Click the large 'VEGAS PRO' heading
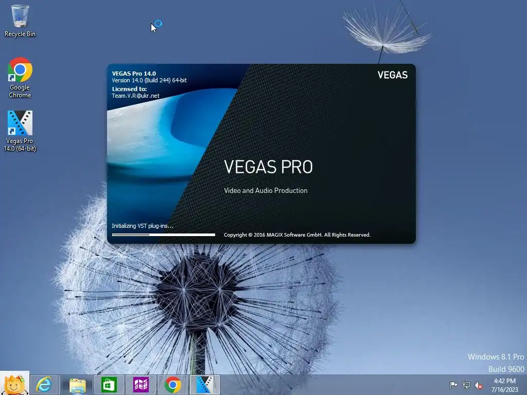This screenshot has height=395, width=527. coord(268,167)
